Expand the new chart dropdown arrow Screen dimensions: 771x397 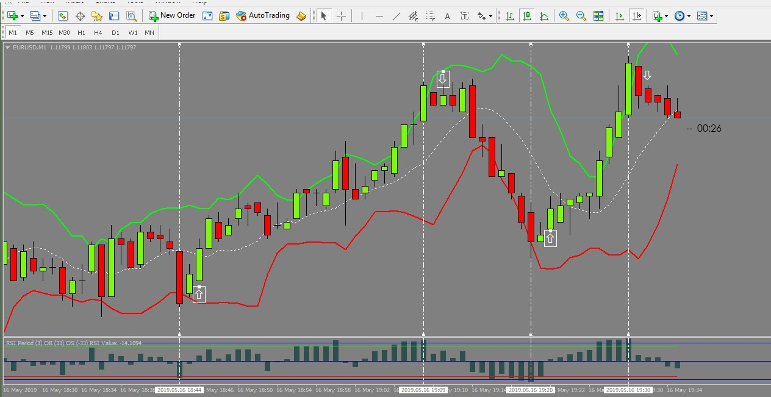pyautogui.click(x=22, y=16)
